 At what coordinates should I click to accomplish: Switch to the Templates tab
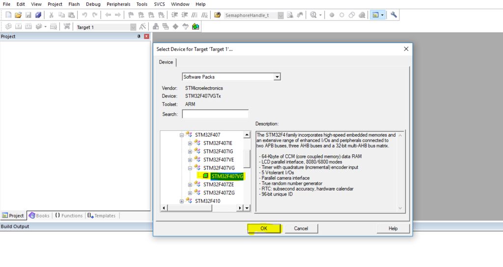point(101,216)
